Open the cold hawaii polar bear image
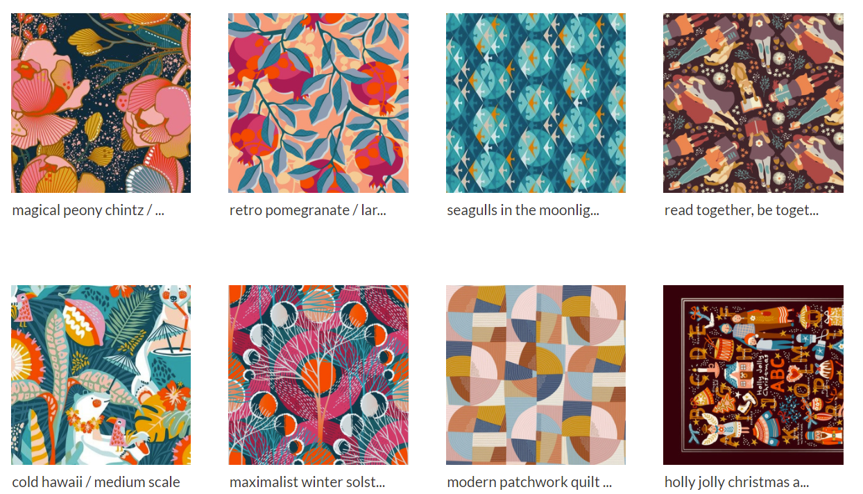863x494 pixels. 101,375
